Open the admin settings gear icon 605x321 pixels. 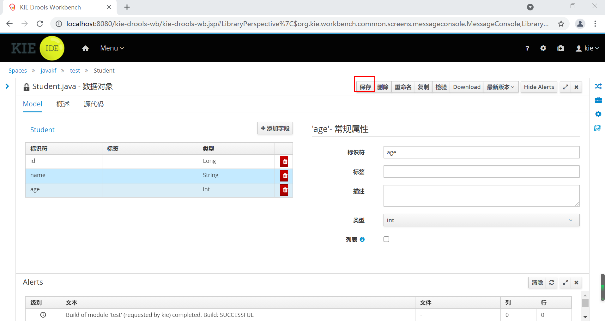(x=543, y=48)
